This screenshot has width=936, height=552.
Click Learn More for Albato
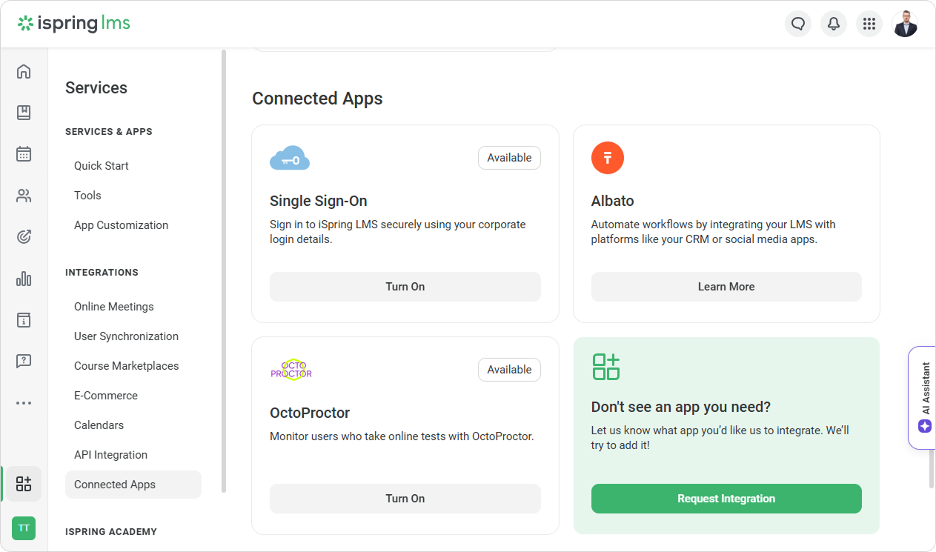pyautogui.click(x=726, y=287)
